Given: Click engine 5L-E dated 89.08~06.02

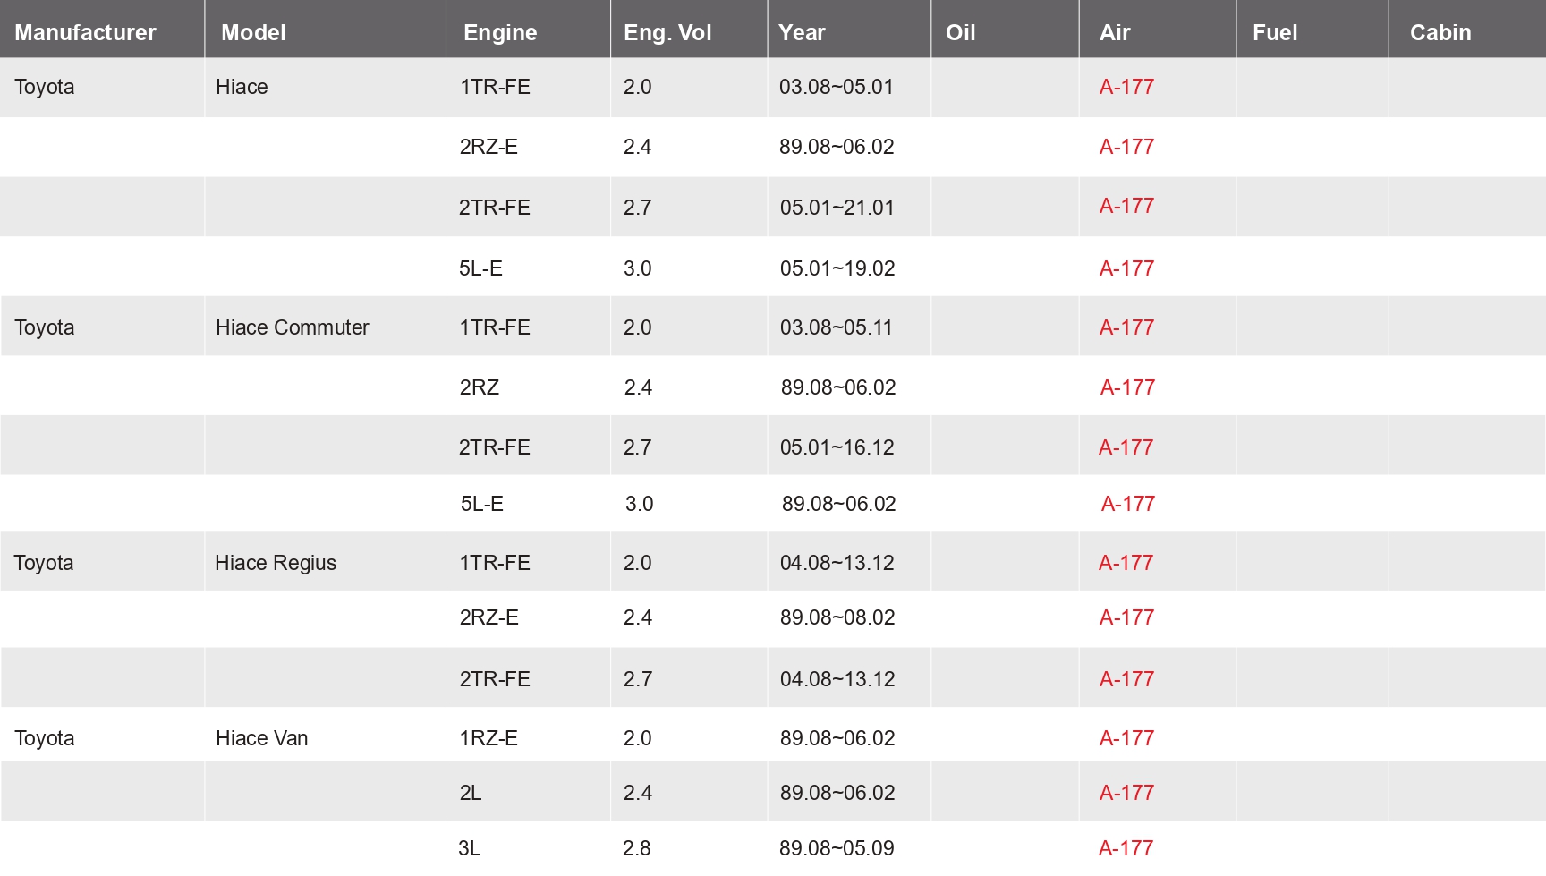Looking at the screenshot, I should [482, 504].
